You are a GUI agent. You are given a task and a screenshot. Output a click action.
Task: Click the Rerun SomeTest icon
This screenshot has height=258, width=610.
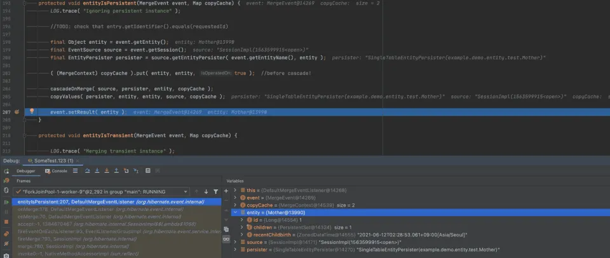6,171
